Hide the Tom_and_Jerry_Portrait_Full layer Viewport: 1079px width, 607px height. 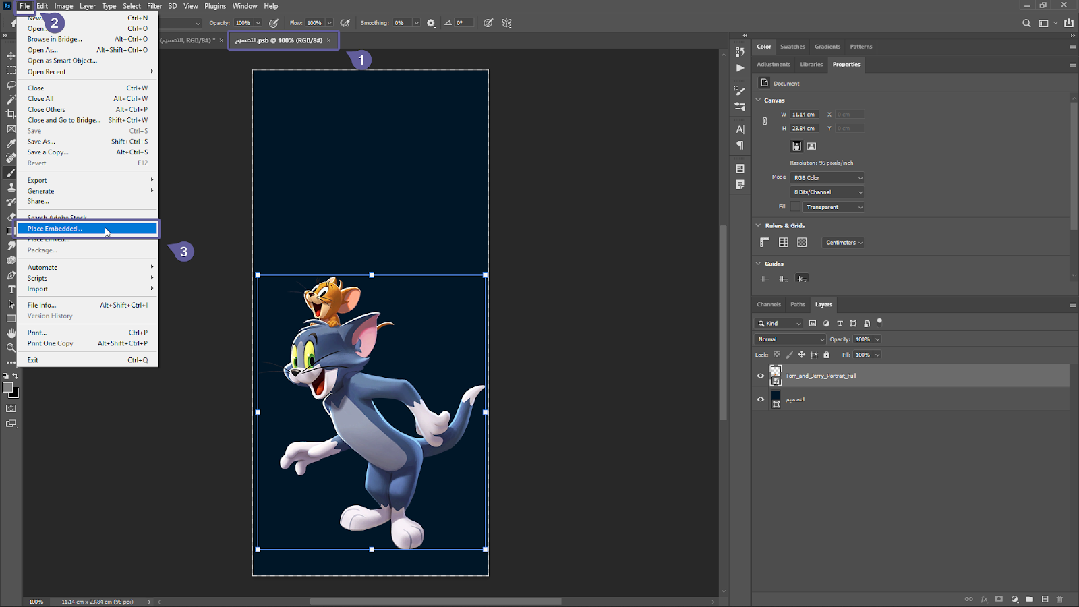pos(760,376)
